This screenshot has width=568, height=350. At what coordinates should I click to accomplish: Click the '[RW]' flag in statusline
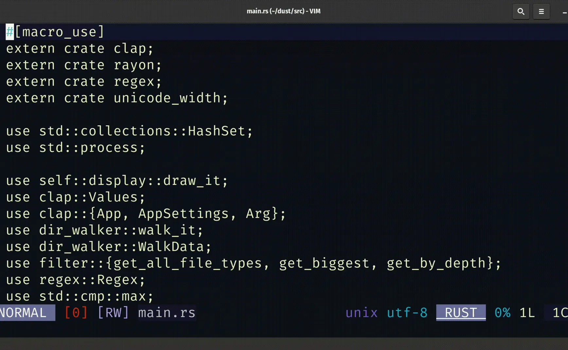tap(113, 313)
